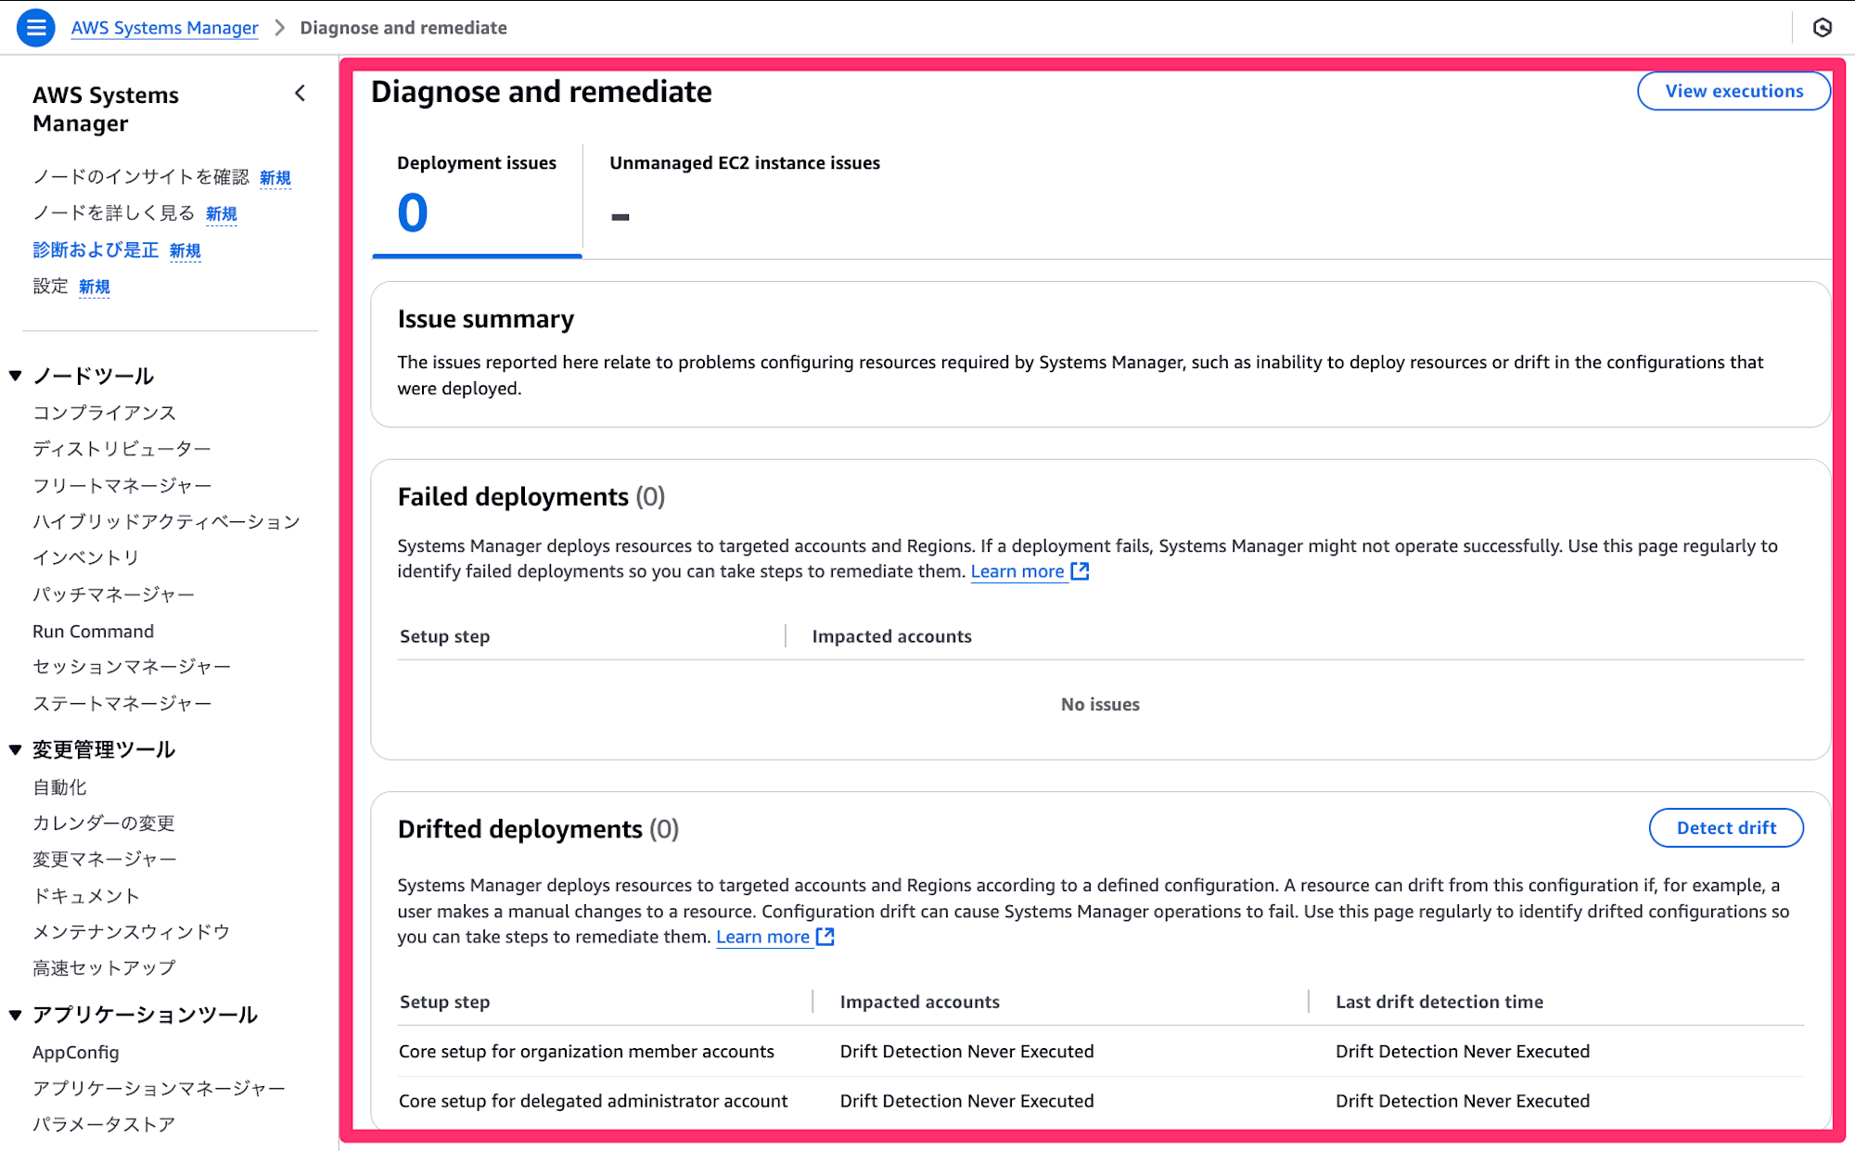Click the Issue summary heading
This screenshot has width=1855, height=1151.
(x=486, y=319)
